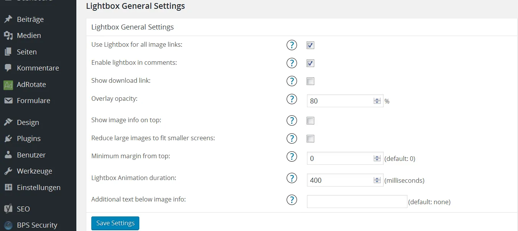Select the Werkzeuge wrench icon
The image size is (518, 231).
coord(8,171)
